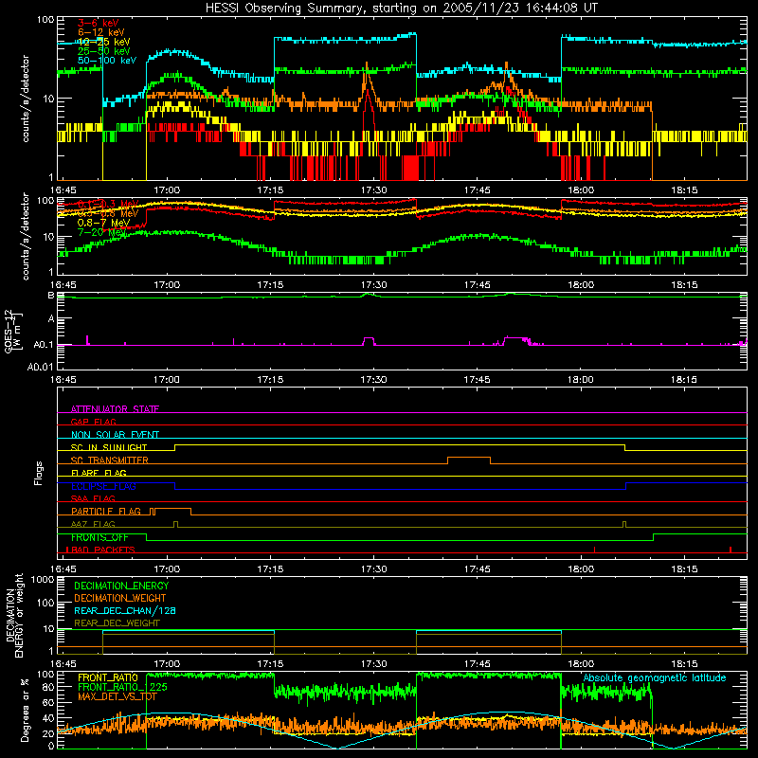Click the 17:30 tick label under top panel
This screenshot has width=758, height=758.
click(x=373, y=190)
